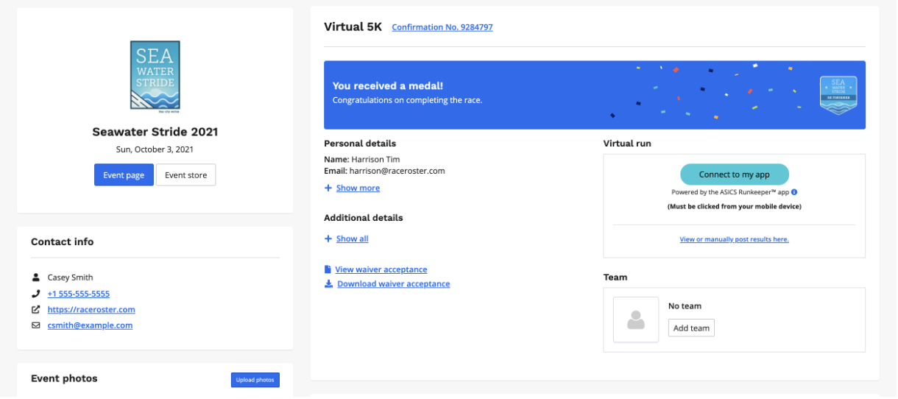Click the envelope icon beside csmith@example.com
The image size is (898, 399).
tap(35, 325)
